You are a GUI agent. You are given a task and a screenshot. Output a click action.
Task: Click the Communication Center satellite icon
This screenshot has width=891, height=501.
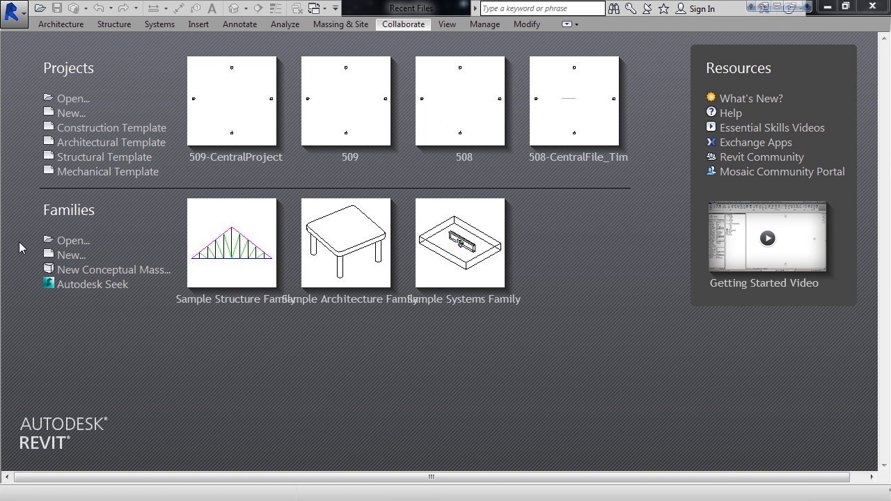[647, 8]
